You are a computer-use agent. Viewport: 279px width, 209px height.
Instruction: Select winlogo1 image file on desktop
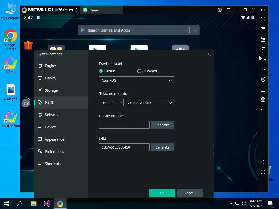(x=11, y=92)
